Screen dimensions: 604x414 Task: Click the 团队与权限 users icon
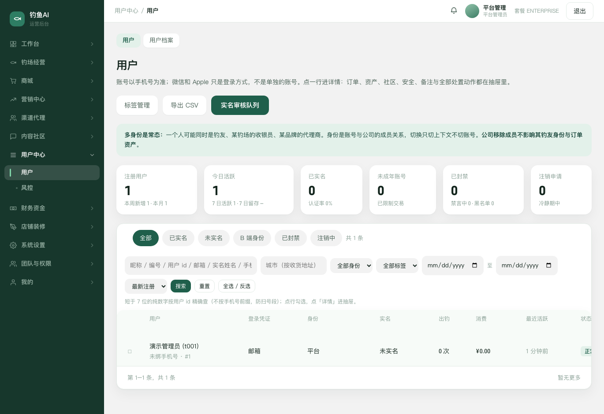pos(13,264)
